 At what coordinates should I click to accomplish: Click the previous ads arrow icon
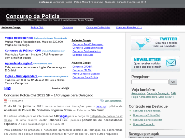5,88
